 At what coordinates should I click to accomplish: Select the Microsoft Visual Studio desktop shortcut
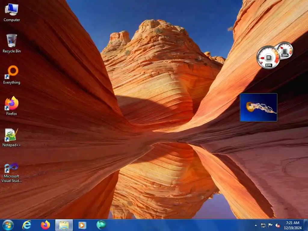pyautogui.click(x=12, y=173)
